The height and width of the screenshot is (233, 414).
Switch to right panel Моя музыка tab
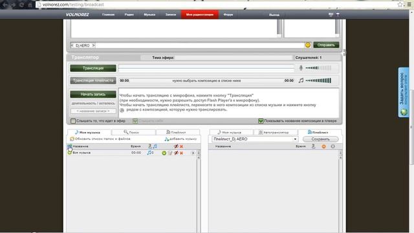pyautogui.click(x=231, y=132)
